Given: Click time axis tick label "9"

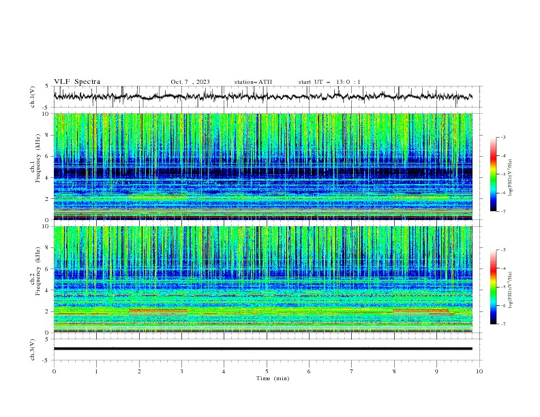Looking at the screenshot, I should pos(436,371).
